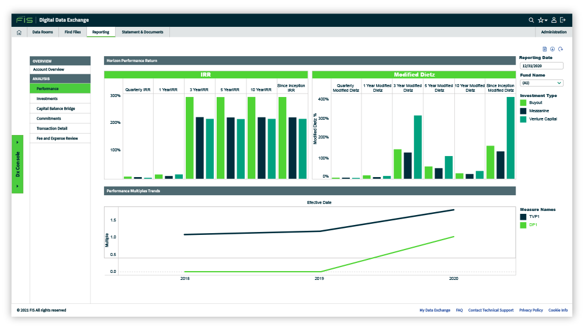Switch to the Data Rooms tab

(x=42, y=32)
